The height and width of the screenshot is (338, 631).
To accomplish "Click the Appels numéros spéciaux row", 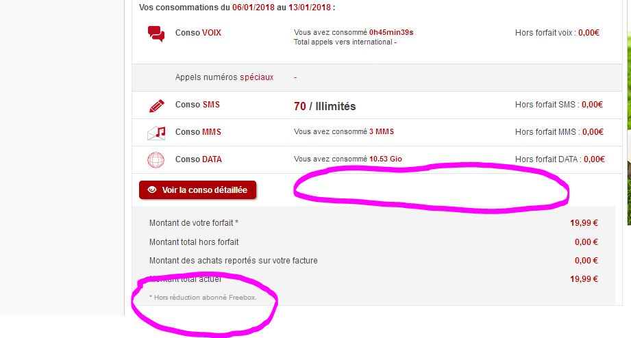I will tap(377, 77).
